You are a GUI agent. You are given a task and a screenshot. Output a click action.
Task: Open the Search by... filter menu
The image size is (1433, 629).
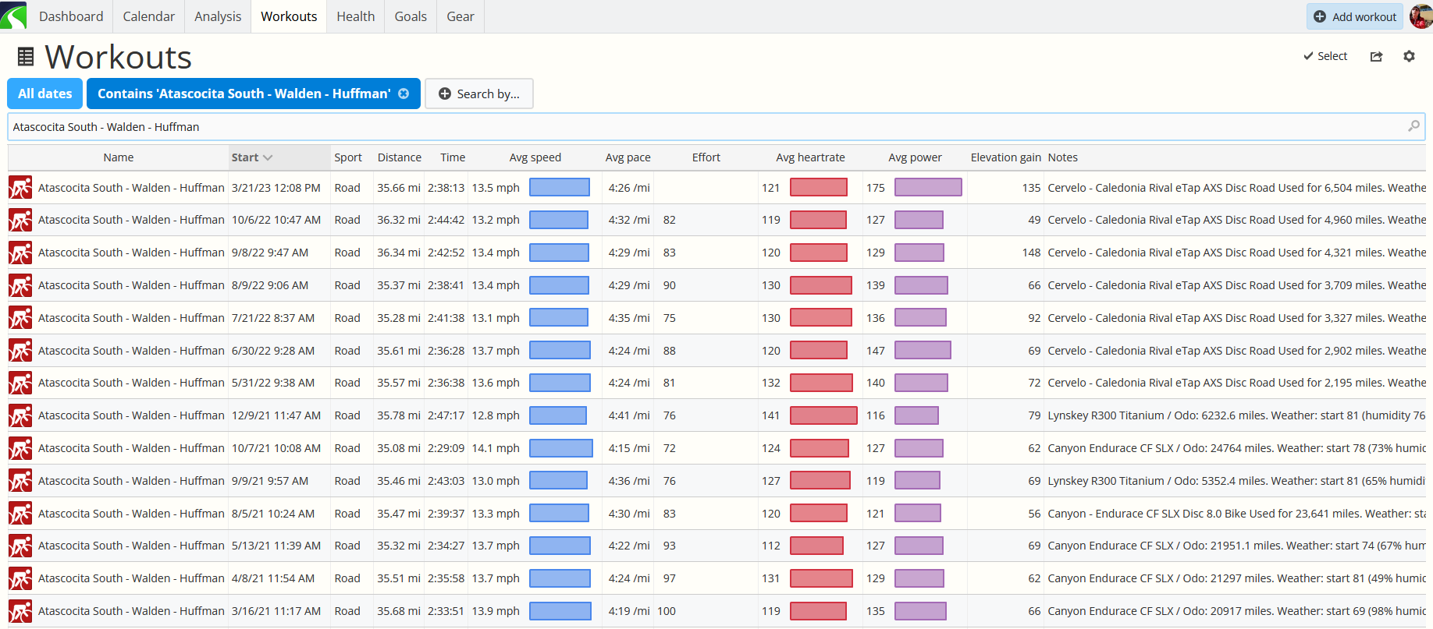pyautogui.click(x=479, y=94)
